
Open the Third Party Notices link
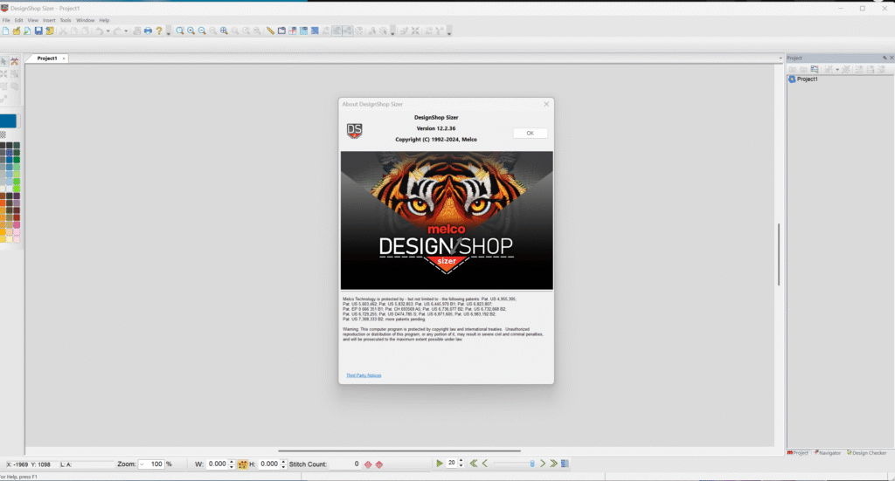pos(364,375)
